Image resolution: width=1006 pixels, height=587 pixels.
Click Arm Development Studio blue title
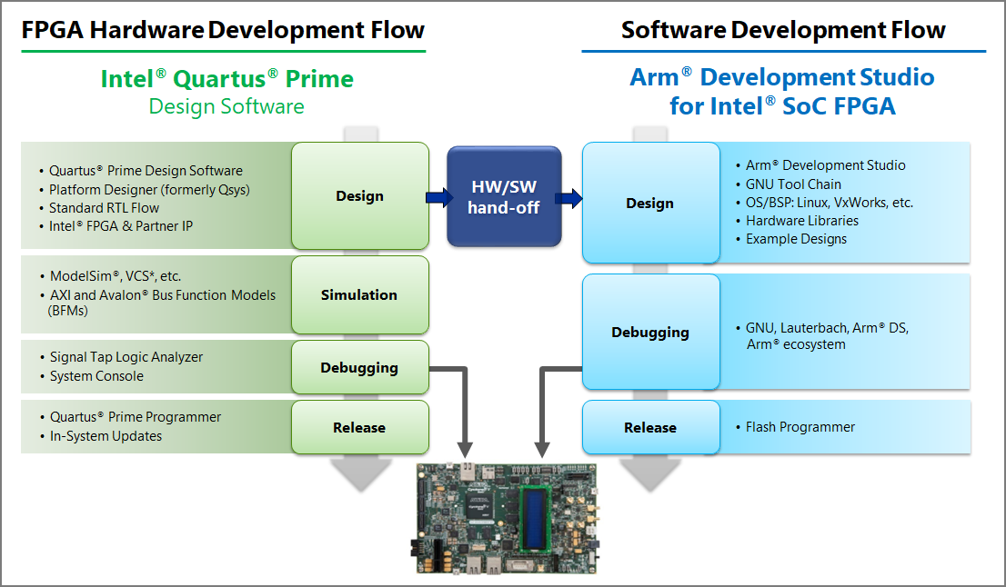coord(782,77)
